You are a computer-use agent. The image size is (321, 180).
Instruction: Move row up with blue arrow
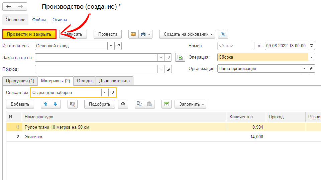[46, 104]
